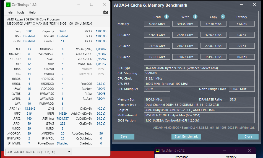Select the Memory Read result field
This screenshot has width=263, height=158.
pyautogui.click(x=157, y=24)
